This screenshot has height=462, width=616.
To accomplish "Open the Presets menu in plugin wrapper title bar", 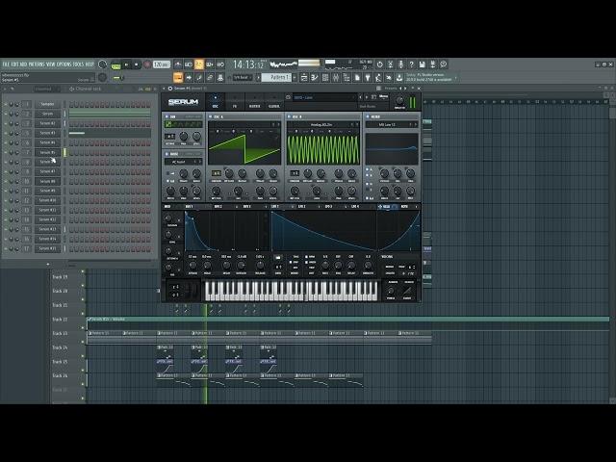I will pyautogui.click(x=391, y=89).
